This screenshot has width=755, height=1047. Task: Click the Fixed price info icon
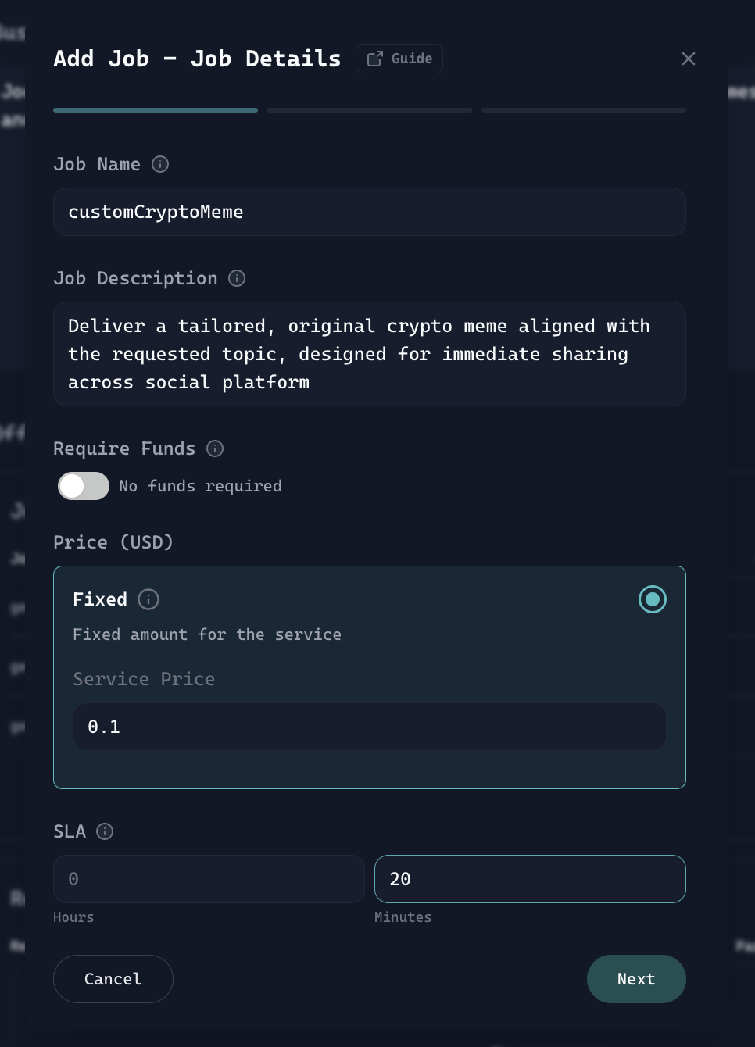(x=148, y=599)
